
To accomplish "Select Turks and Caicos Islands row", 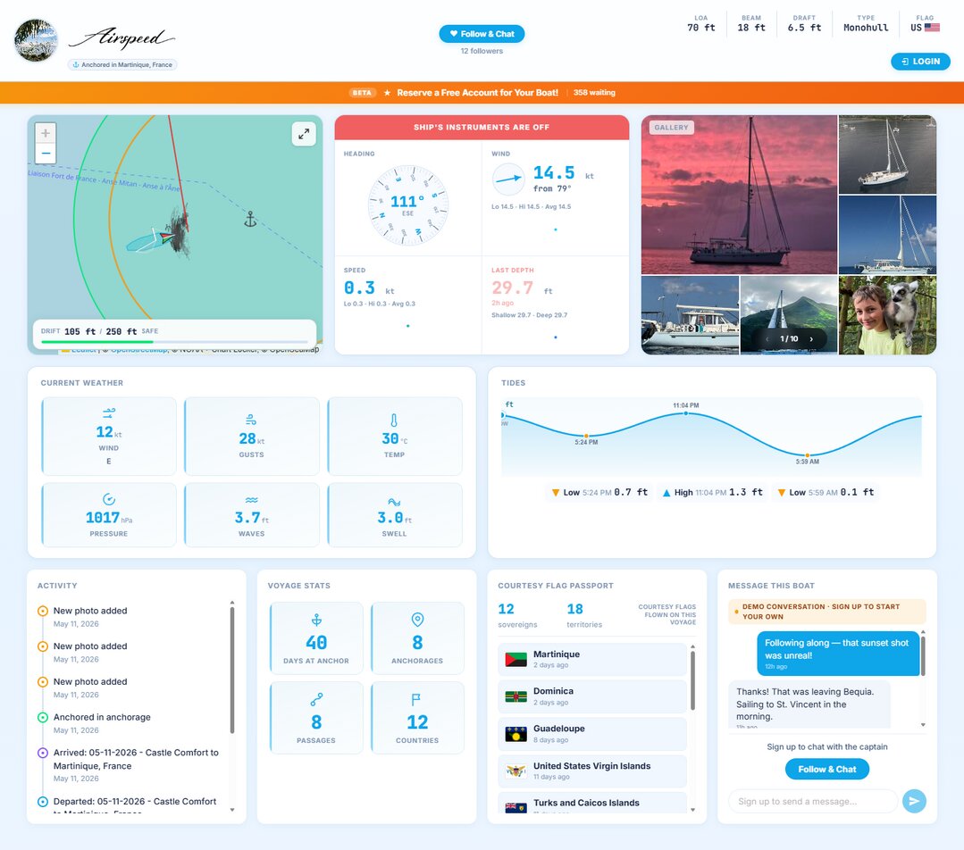I will 592,804.
